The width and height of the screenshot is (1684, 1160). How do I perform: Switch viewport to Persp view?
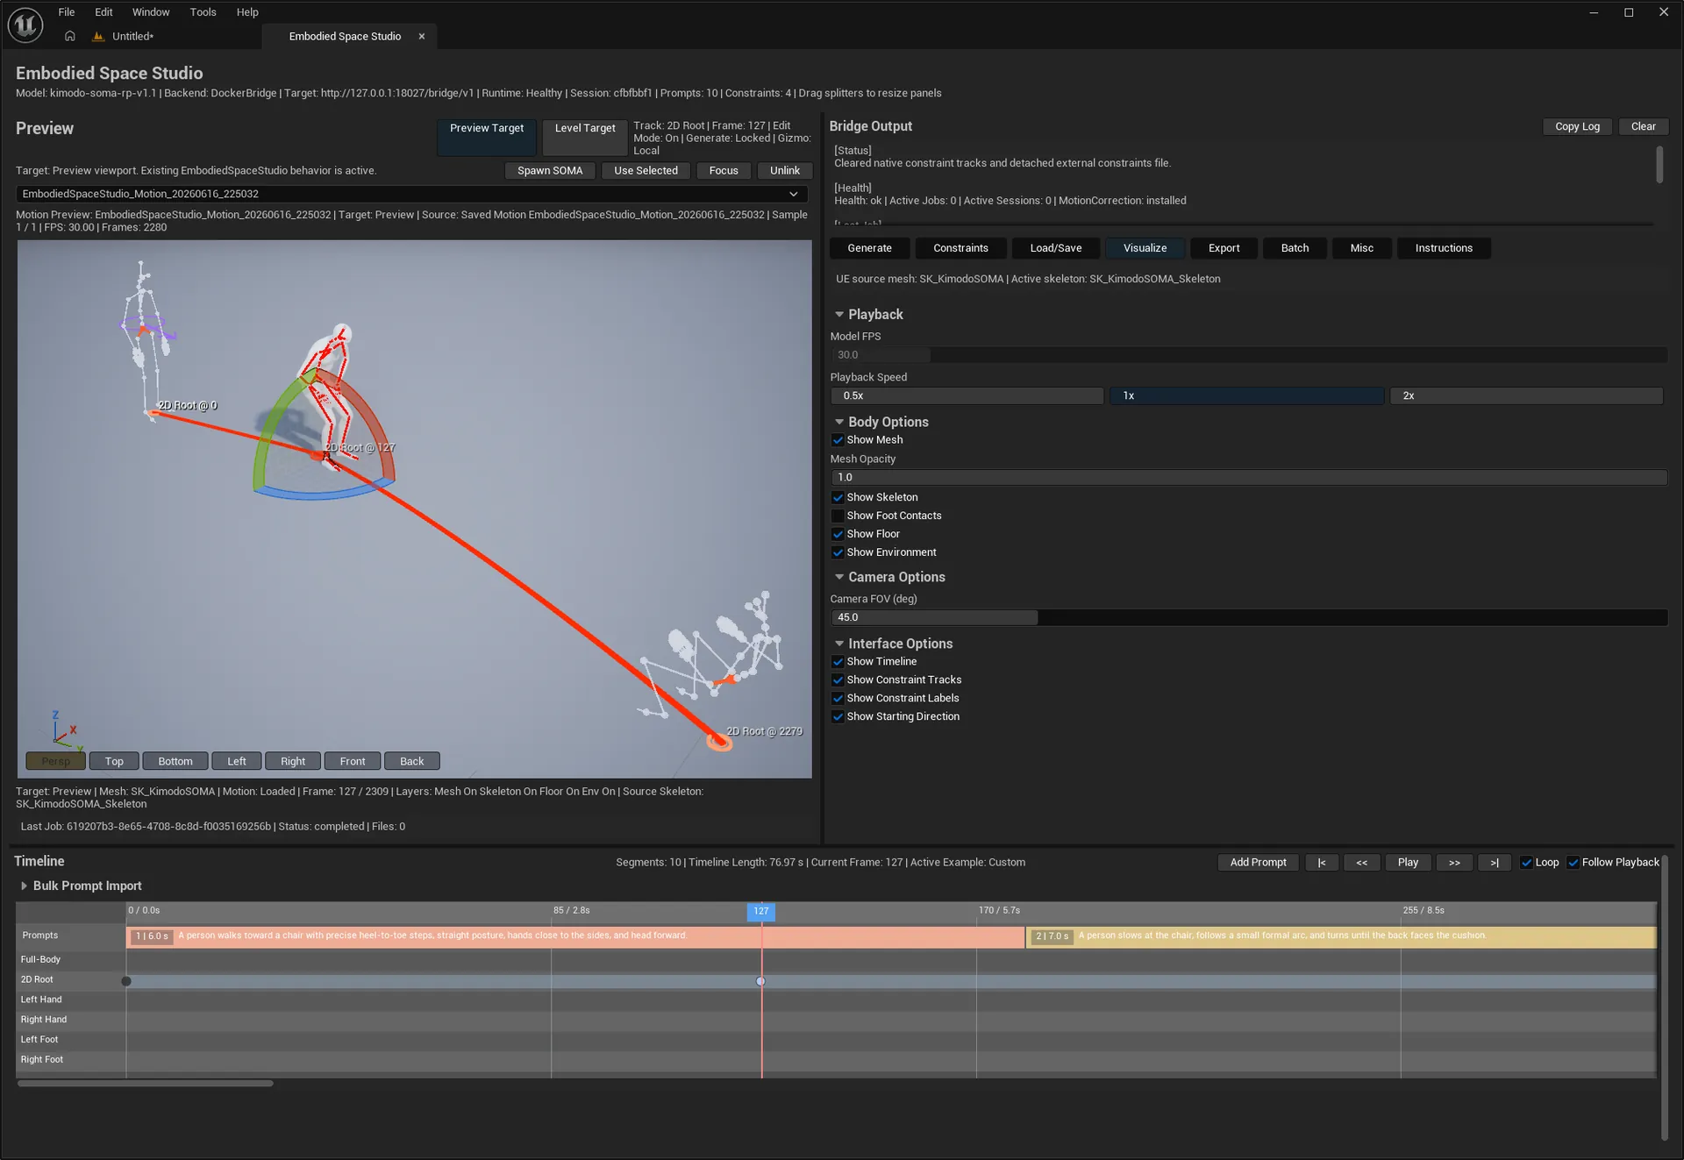coord(56,761)
